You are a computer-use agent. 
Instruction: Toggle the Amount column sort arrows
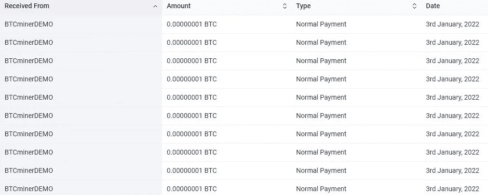(x=285, y=6)
